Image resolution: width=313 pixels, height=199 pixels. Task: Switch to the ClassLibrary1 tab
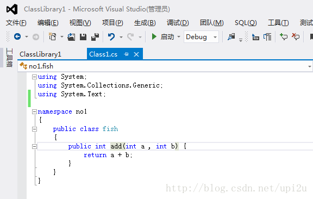point(40,54)
